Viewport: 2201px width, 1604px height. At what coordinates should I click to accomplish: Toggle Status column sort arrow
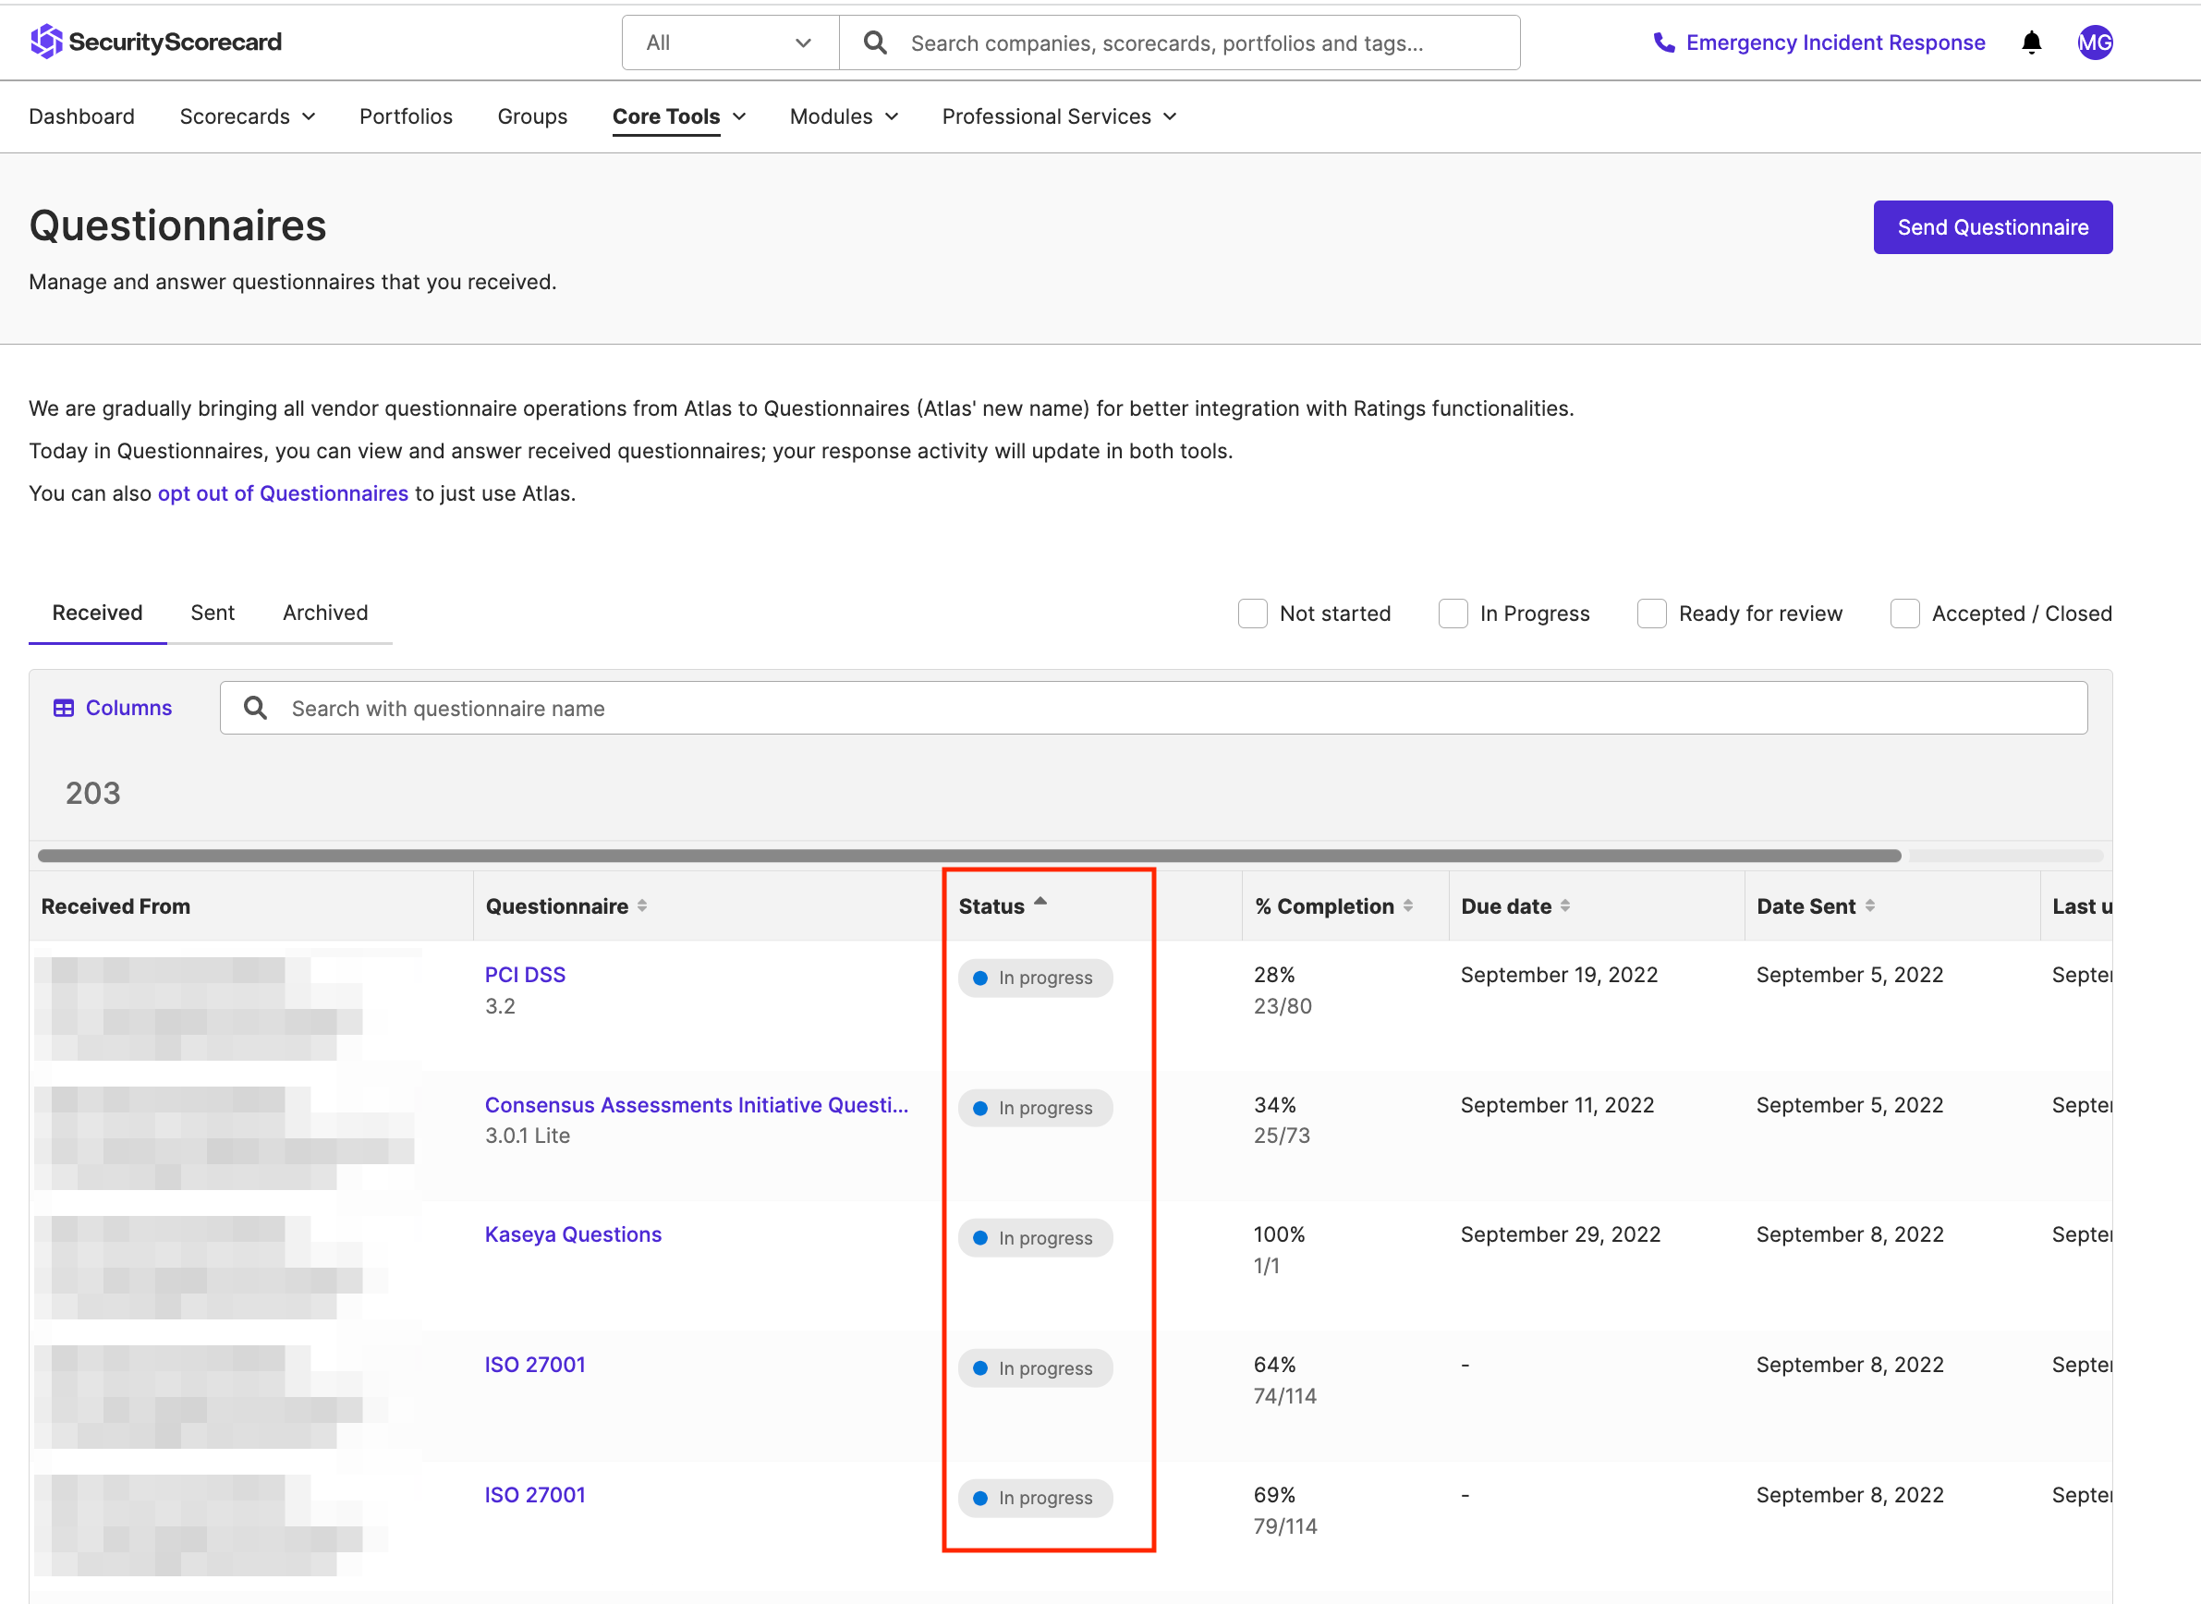point(1040,902)
